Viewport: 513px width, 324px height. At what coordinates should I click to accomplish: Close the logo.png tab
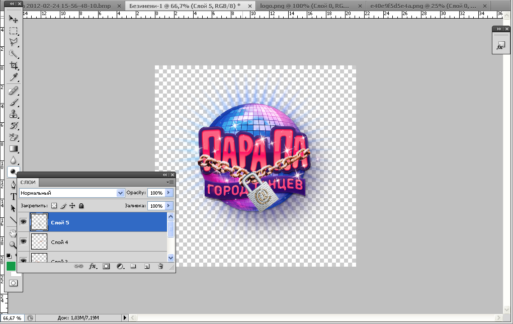tap(360, 6)
